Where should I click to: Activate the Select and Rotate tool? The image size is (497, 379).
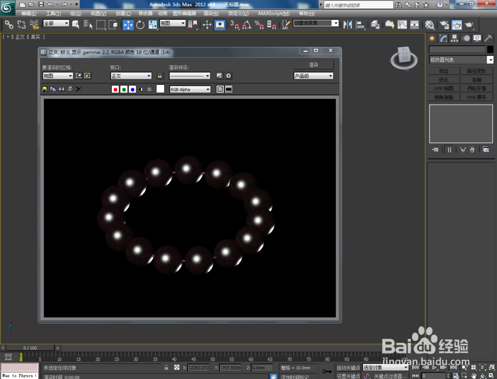(140, 25)
